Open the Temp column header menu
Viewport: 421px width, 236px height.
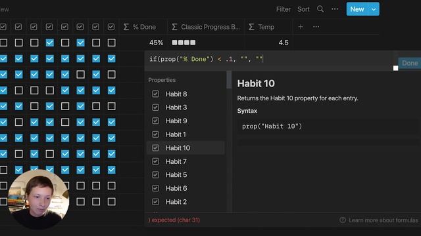(x=268, y=27)
